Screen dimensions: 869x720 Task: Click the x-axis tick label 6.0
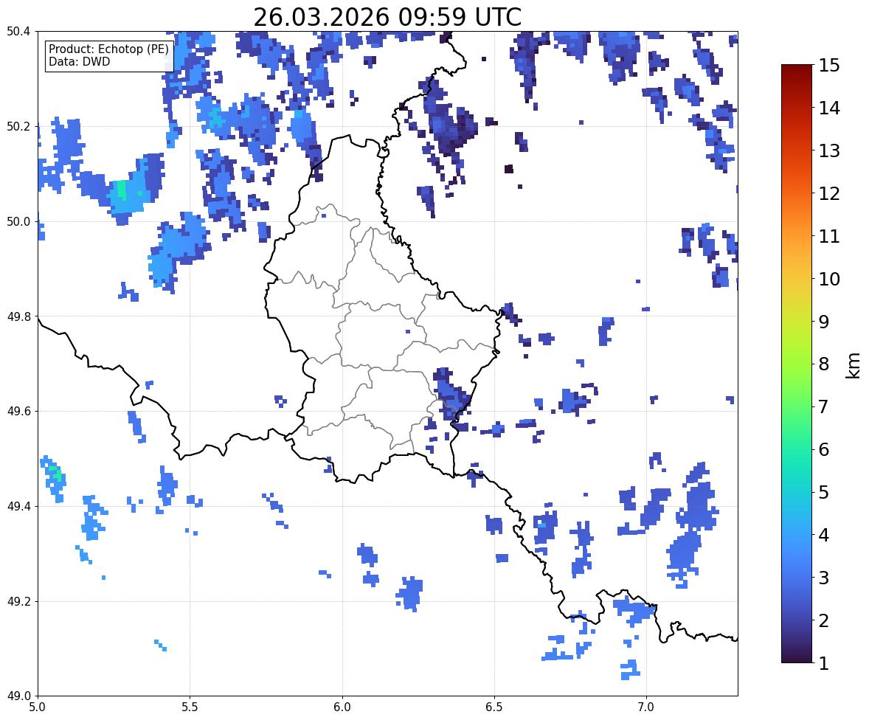342,707
